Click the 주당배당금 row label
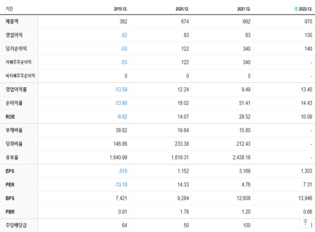The height and width of the screenshot is (232, 315). [16, 225]
